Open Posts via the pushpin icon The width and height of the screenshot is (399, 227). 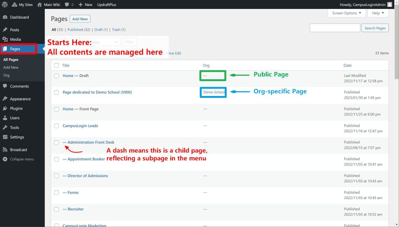point(5,30)
